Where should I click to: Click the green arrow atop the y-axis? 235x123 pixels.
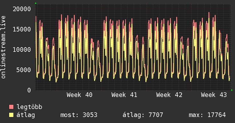(x=36, y=3)
